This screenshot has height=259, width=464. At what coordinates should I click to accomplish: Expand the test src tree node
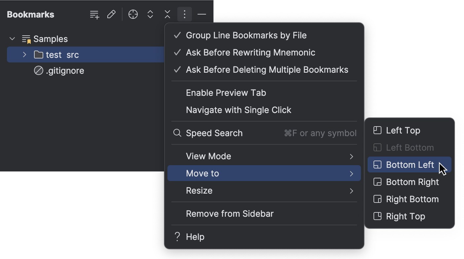coord(24,55)
